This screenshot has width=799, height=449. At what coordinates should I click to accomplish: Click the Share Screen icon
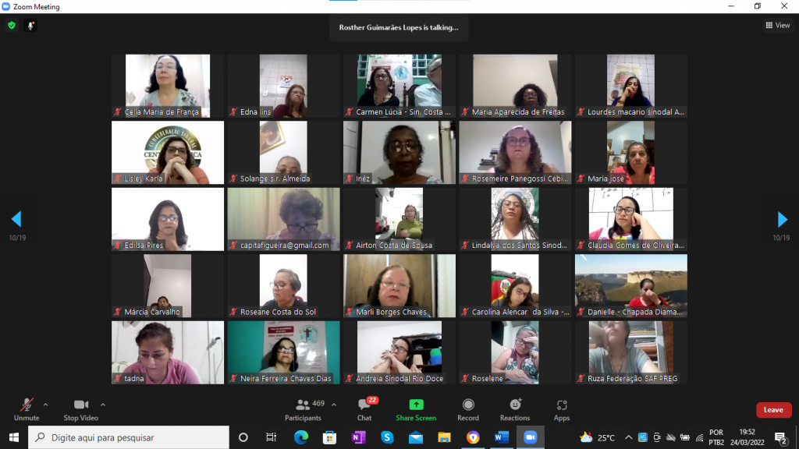[416, 408]
